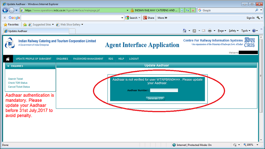Click the Google toolbar Search button
The height and width of the screenshot is (149, 265).
pyautogui.click(x=131, y=18)
